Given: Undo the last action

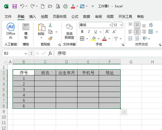Looking at the screenshot, I should click(22, 6).
